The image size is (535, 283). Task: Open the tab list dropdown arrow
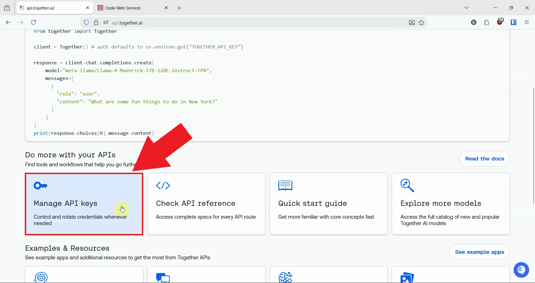pos(467,8)
